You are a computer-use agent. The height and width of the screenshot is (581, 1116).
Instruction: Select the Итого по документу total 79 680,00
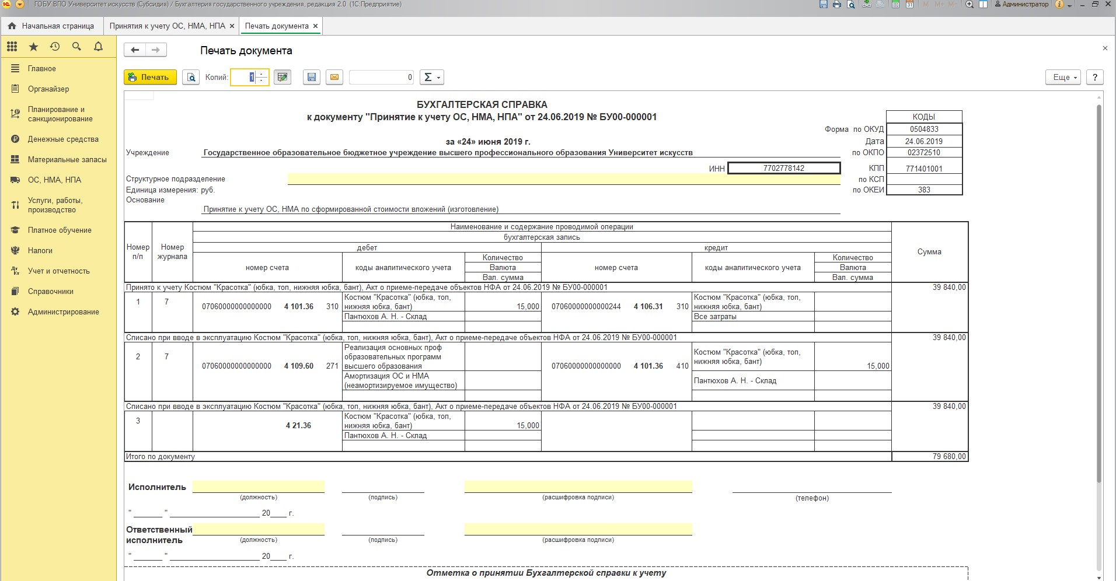930,456
